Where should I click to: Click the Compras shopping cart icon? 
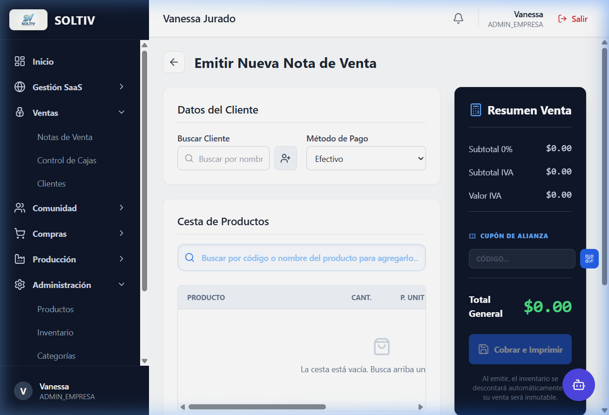tap(20, 234)
